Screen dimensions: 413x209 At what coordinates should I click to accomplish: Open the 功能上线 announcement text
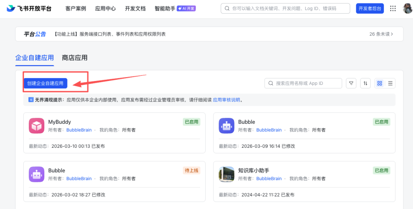point(110,34)
